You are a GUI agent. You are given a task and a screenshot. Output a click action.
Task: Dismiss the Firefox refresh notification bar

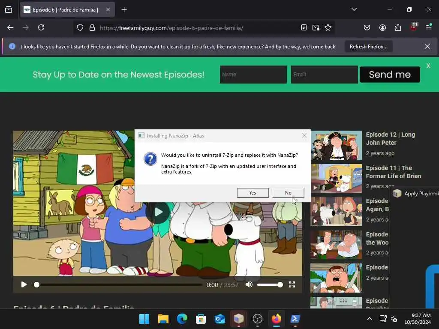click(427, 46)
